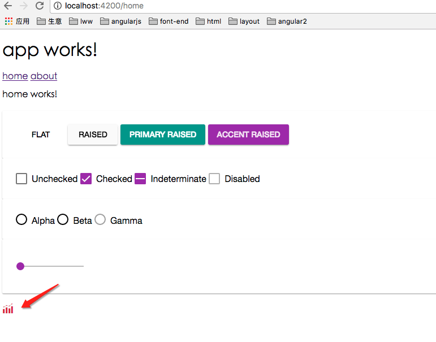Select the Beta radio button
Screen dimensions: 436x342
click(x=63, y=219)
